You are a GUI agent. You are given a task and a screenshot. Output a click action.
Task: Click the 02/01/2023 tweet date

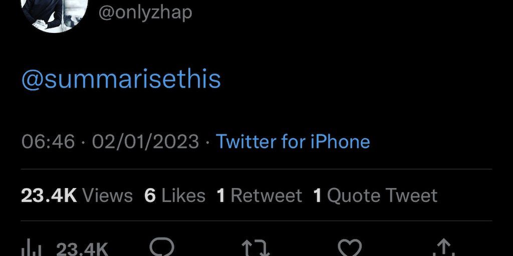(145, 141)
